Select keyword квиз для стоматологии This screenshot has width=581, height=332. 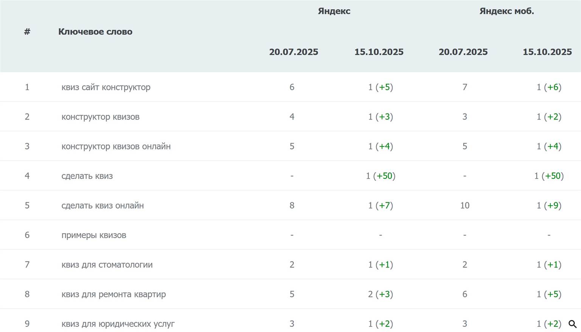107,265
